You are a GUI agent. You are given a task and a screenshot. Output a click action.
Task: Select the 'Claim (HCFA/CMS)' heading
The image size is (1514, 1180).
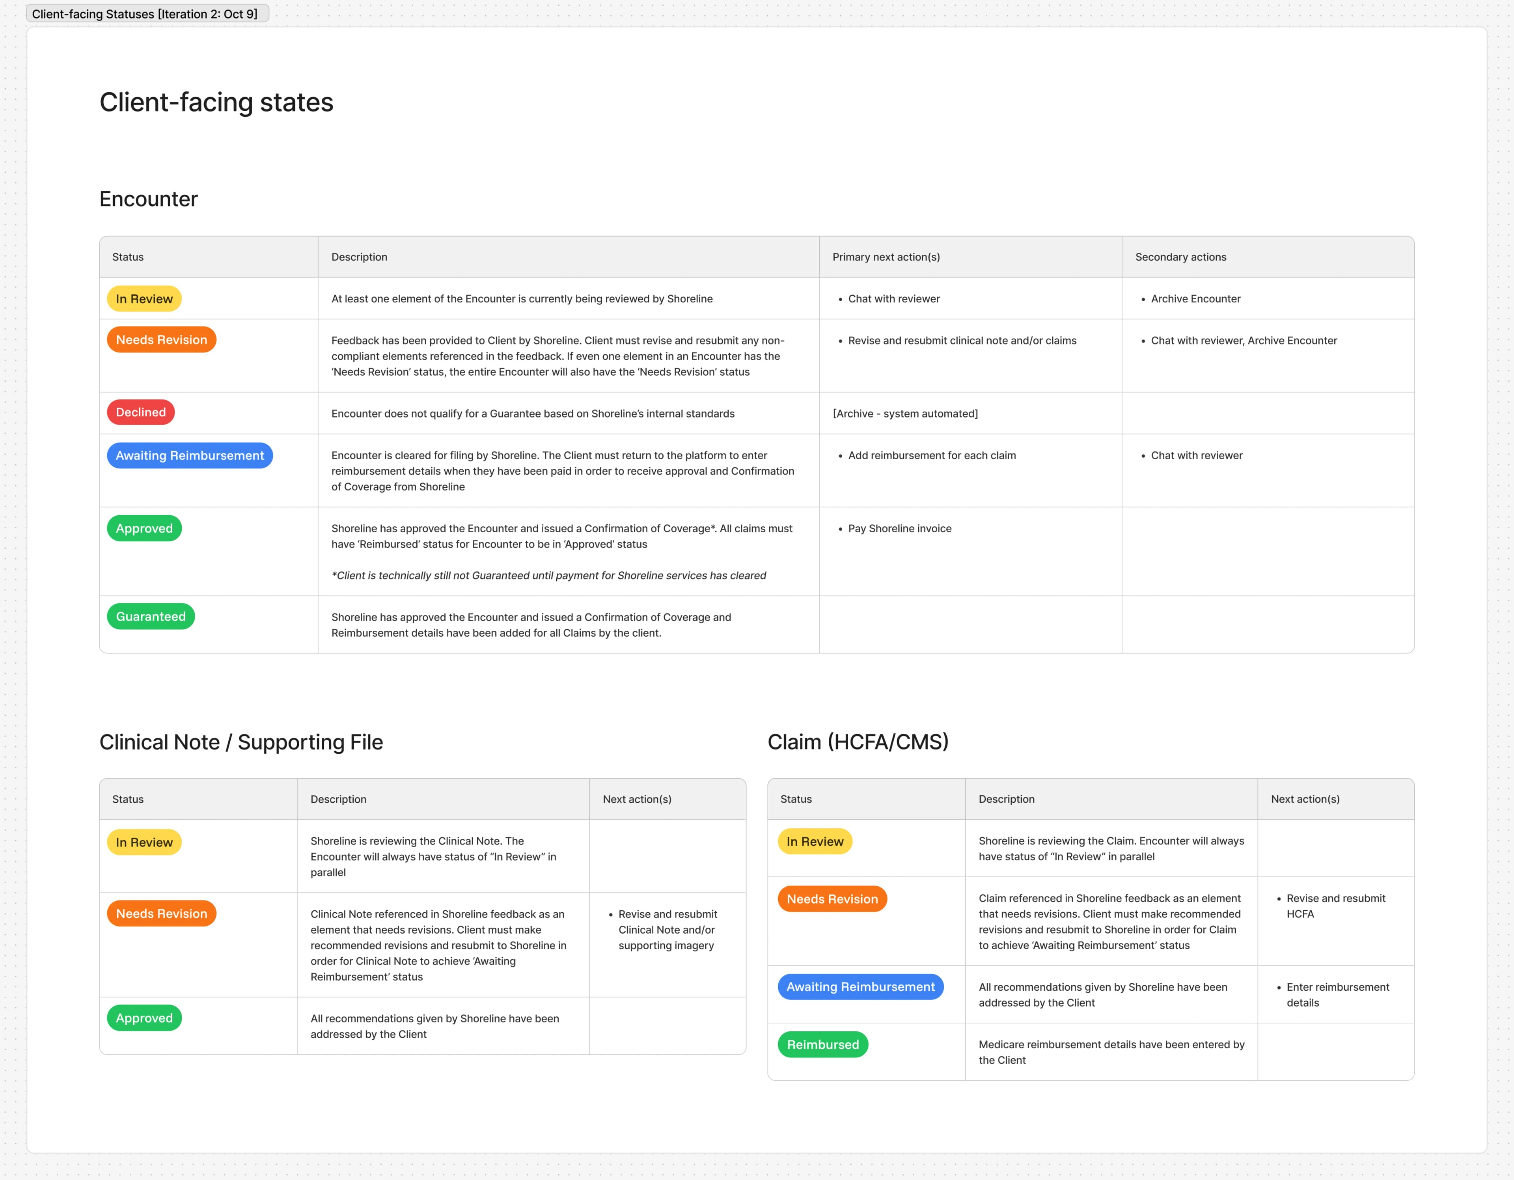tap(858, 742)
